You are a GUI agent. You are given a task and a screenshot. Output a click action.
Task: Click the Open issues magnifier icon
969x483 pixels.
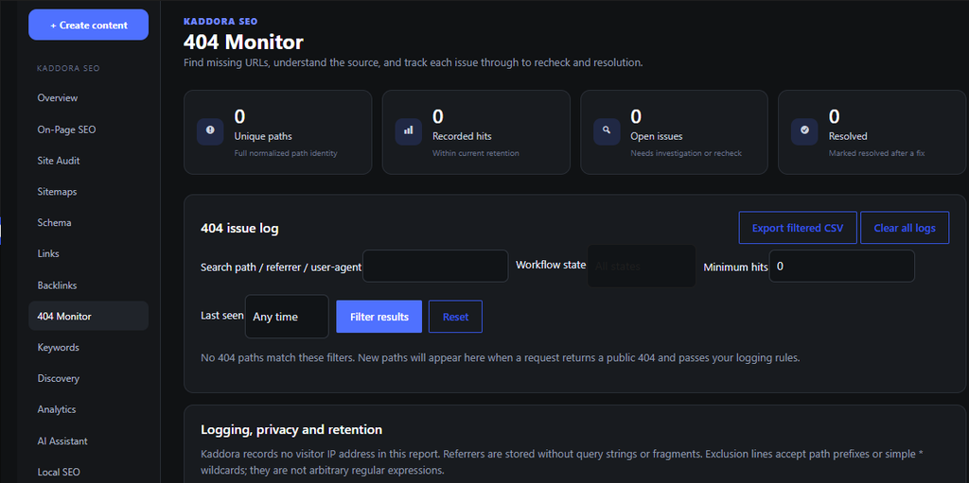coord(607,131)
